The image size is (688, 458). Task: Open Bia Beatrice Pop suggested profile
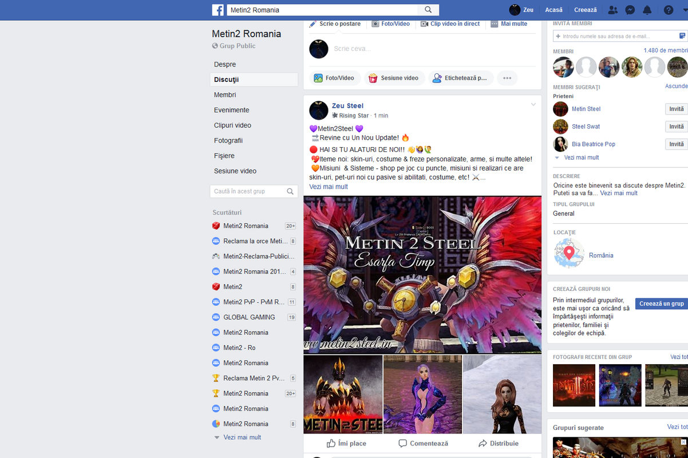tap(594, 144)
